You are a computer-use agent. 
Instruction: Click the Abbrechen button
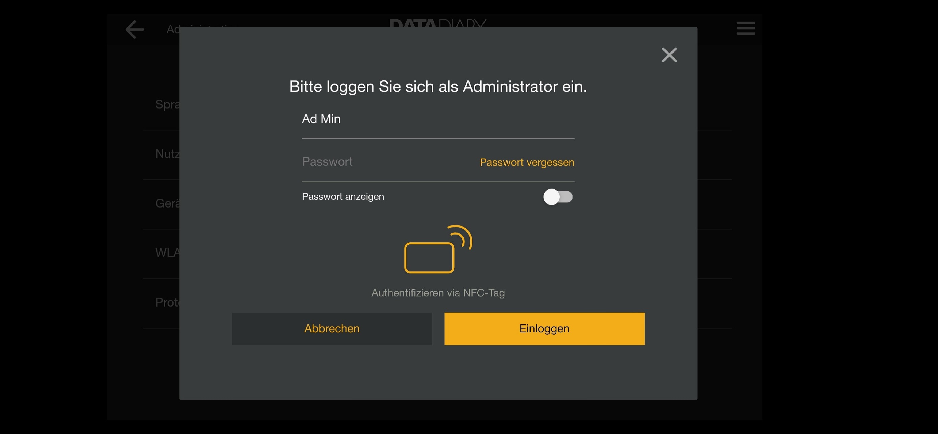332,329
